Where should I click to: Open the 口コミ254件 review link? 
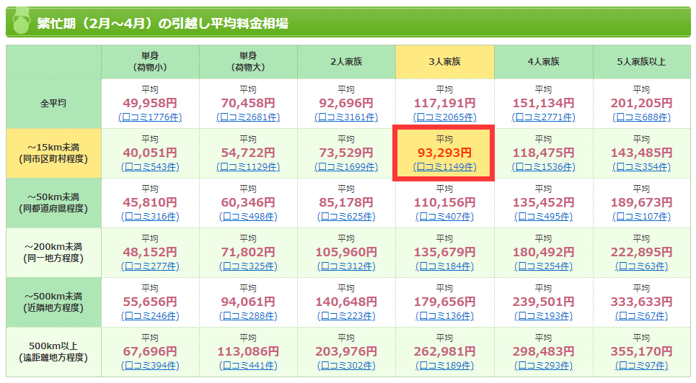[543, 266]
